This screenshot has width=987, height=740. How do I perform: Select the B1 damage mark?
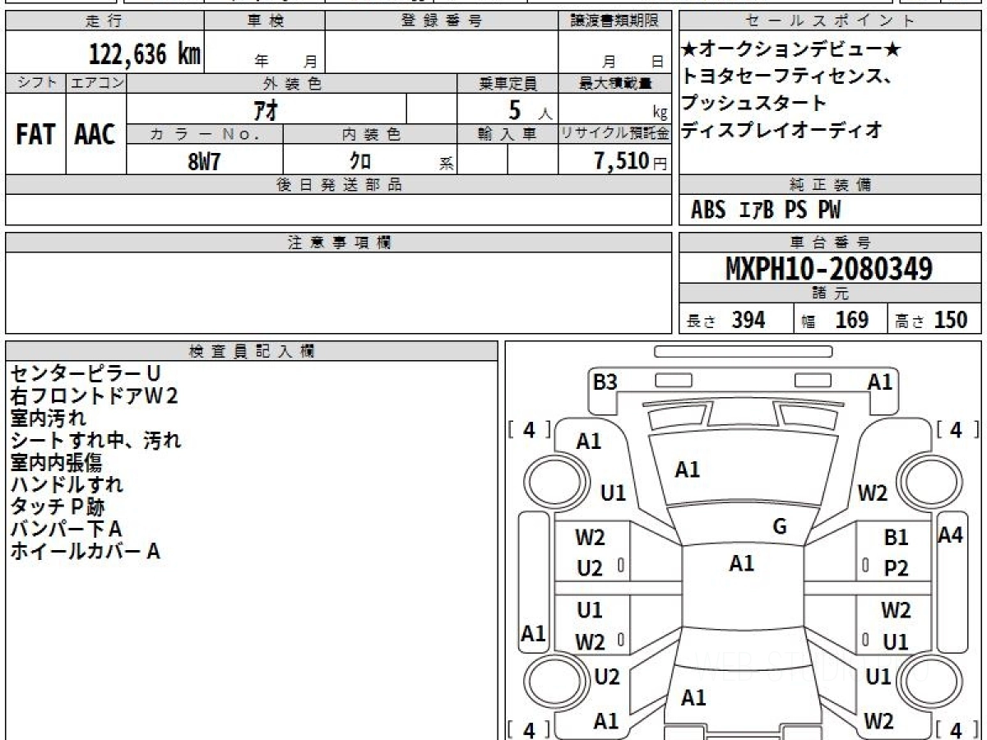897,538
